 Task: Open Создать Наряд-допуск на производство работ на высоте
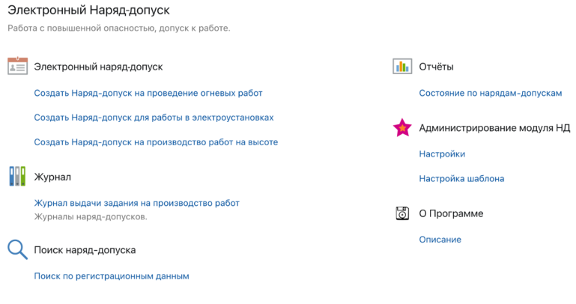tap(156, 142)
